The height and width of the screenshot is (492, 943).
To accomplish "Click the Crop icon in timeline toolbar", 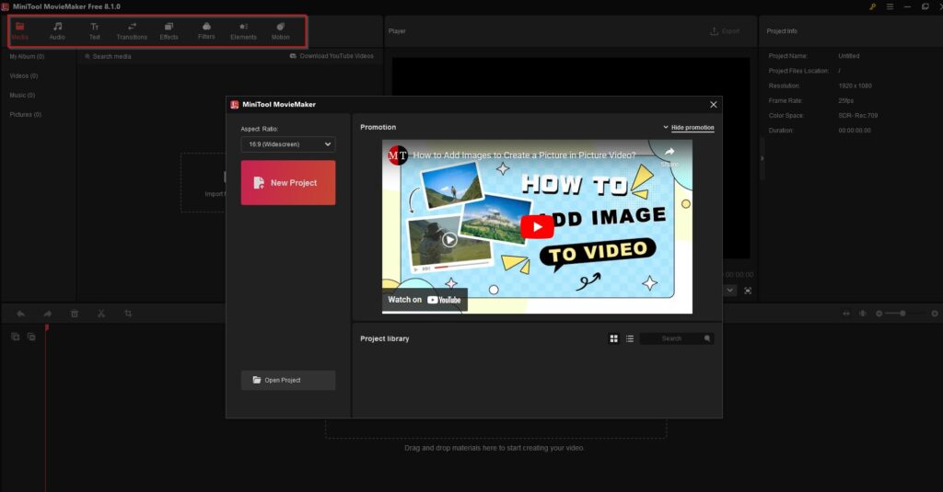I will click(x=128, y=314).
